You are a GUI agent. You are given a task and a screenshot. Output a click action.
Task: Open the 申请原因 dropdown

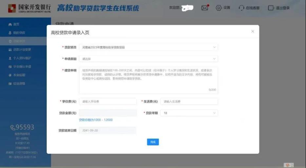pos(148,59)
